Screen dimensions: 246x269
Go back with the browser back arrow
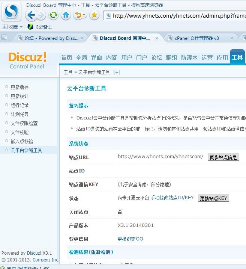(31, 15)
